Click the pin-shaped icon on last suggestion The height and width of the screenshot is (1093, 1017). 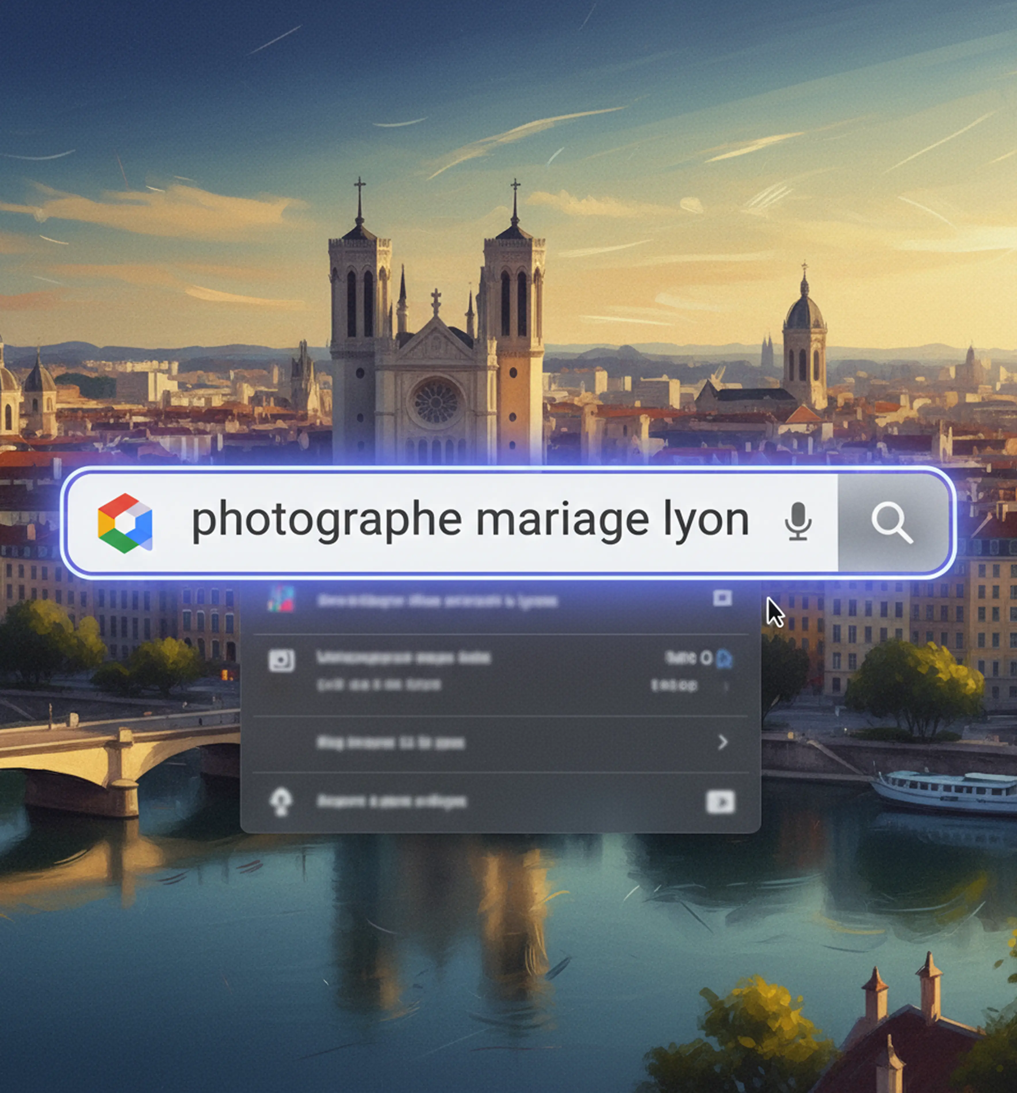(x=281, y=802)
